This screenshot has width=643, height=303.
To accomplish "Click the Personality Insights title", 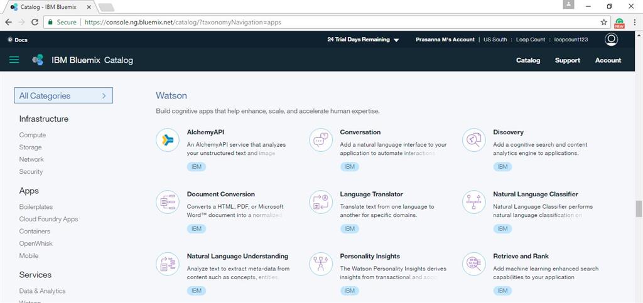I will pos(370,256).
